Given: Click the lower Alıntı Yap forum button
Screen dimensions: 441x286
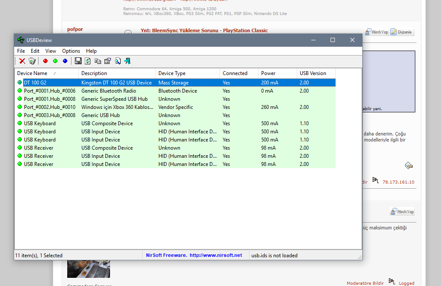Looking at the screenshot, I should pyautogui.click(x=402, y=211).
